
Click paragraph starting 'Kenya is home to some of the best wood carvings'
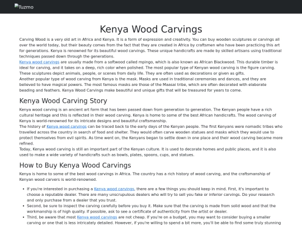point(145,176)
